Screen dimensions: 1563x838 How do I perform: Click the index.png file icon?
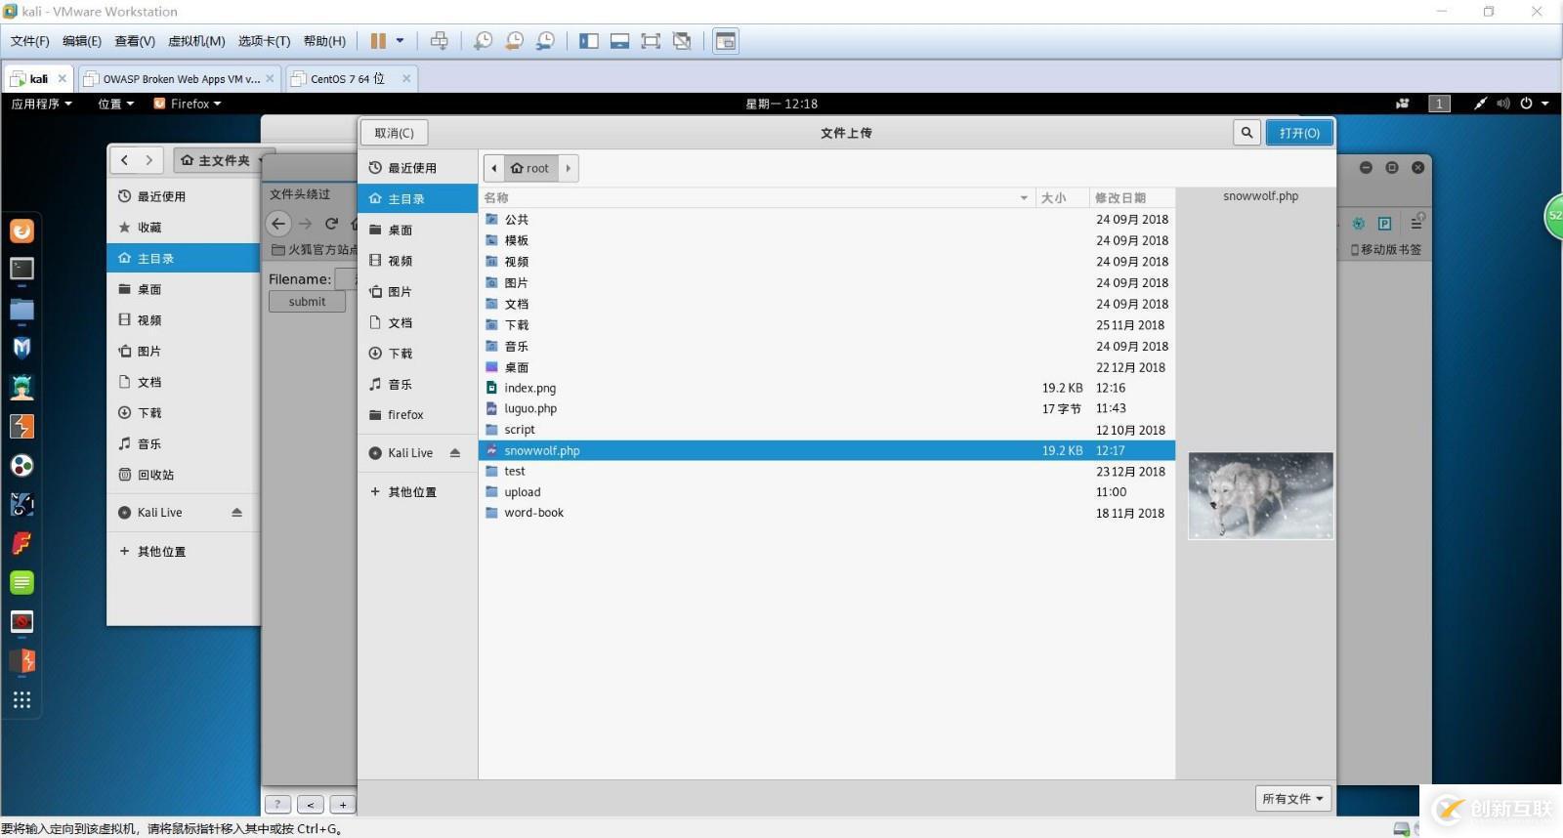point(492,388)
